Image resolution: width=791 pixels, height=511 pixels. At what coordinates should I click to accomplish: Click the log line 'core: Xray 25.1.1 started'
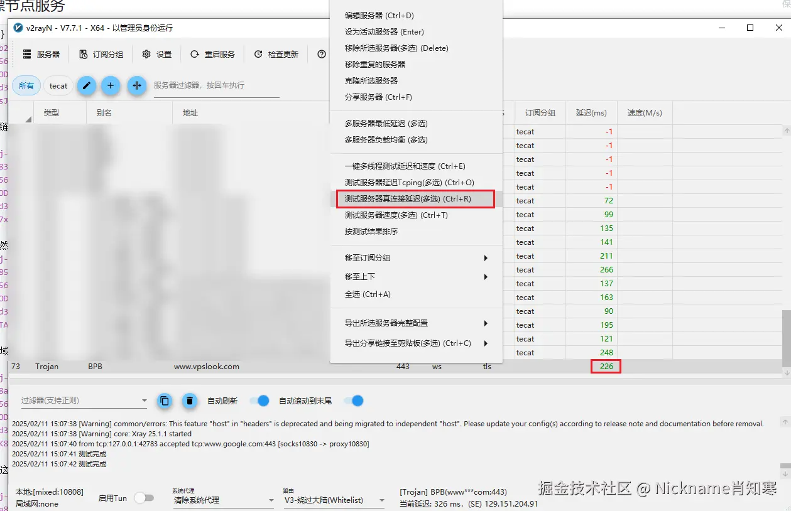102,434
